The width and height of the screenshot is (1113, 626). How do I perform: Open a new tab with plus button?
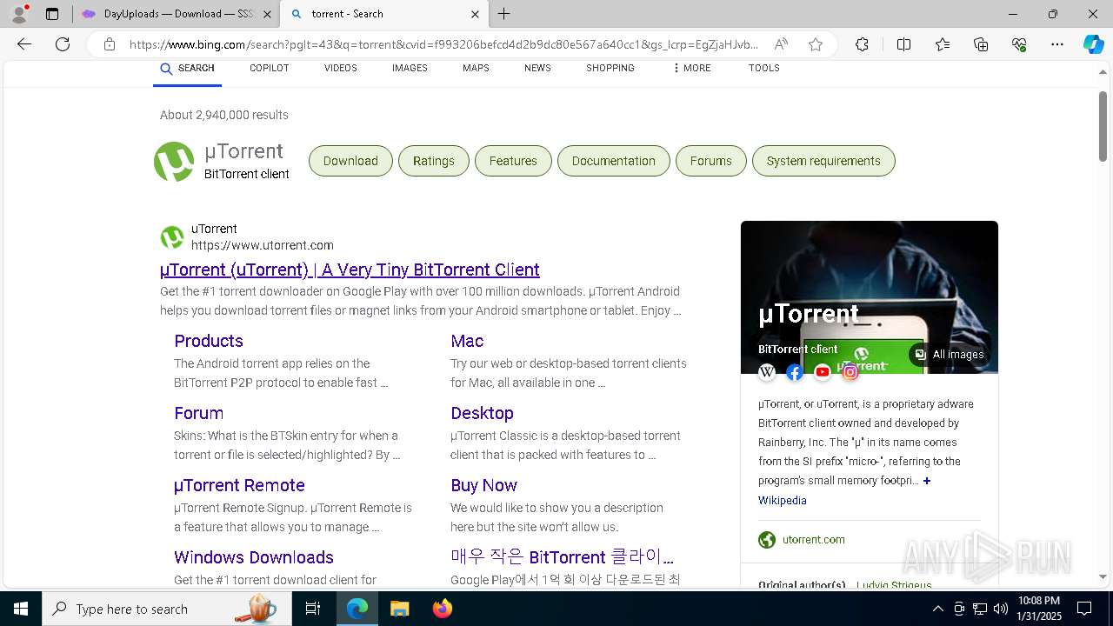pyautogui.click(x=504, y=14)
